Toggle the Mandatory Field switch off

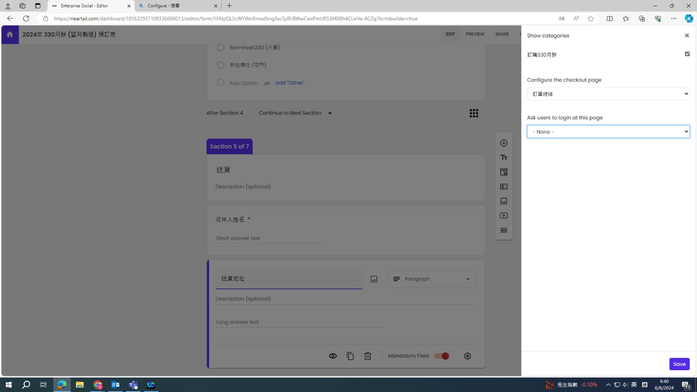(441, 356)
